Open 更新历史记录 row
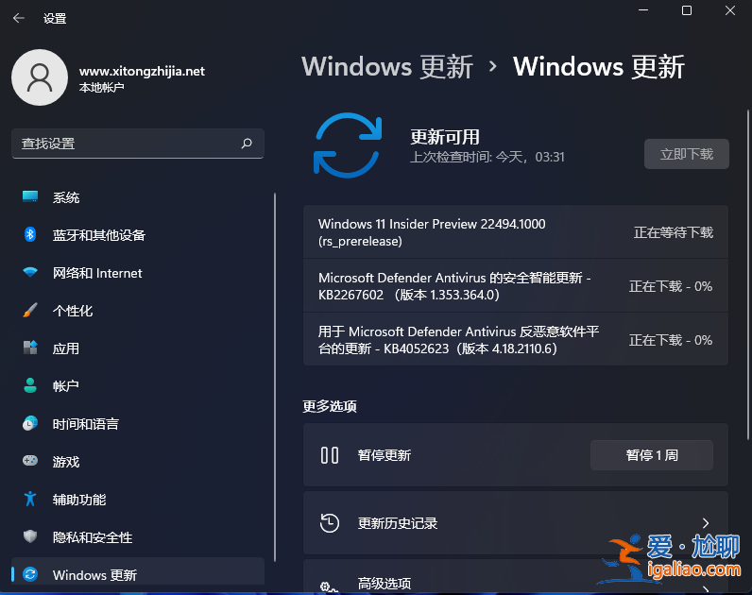The height and width of the screenshot is (595, 752). pyautogui.click(x=516, y=522)
